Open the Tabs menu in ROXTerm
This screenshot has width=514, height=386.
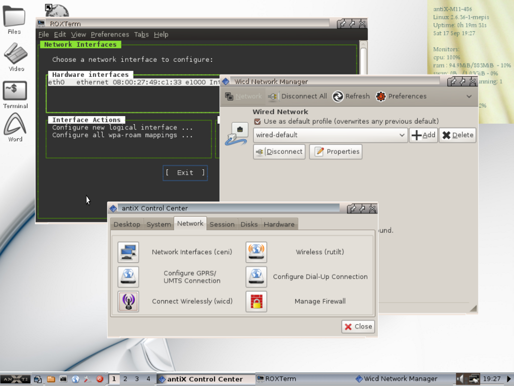pyautogui.click(x=141, y=35)
